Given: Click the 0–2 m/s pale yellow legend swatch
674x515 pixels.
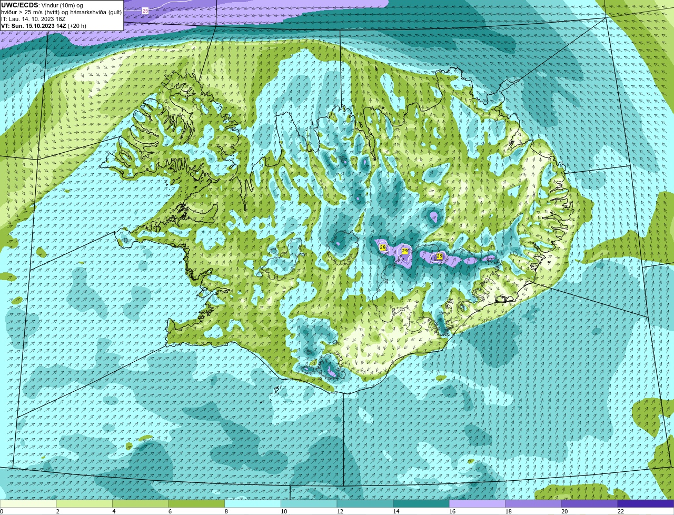Looking at the screenshot, I should coord(28,504).
